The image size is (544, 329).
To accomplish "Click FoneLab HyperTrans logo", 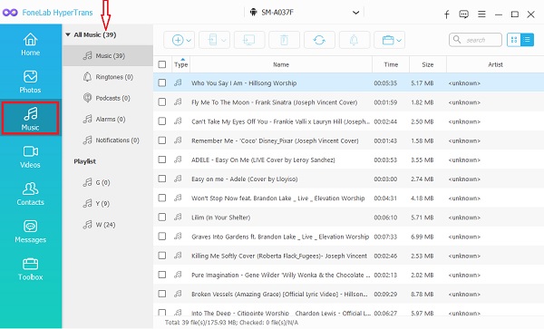I will [48, 13].
